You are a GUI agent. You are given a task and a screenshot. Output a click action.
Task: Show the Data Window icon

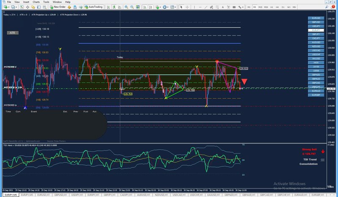point(27,7)
